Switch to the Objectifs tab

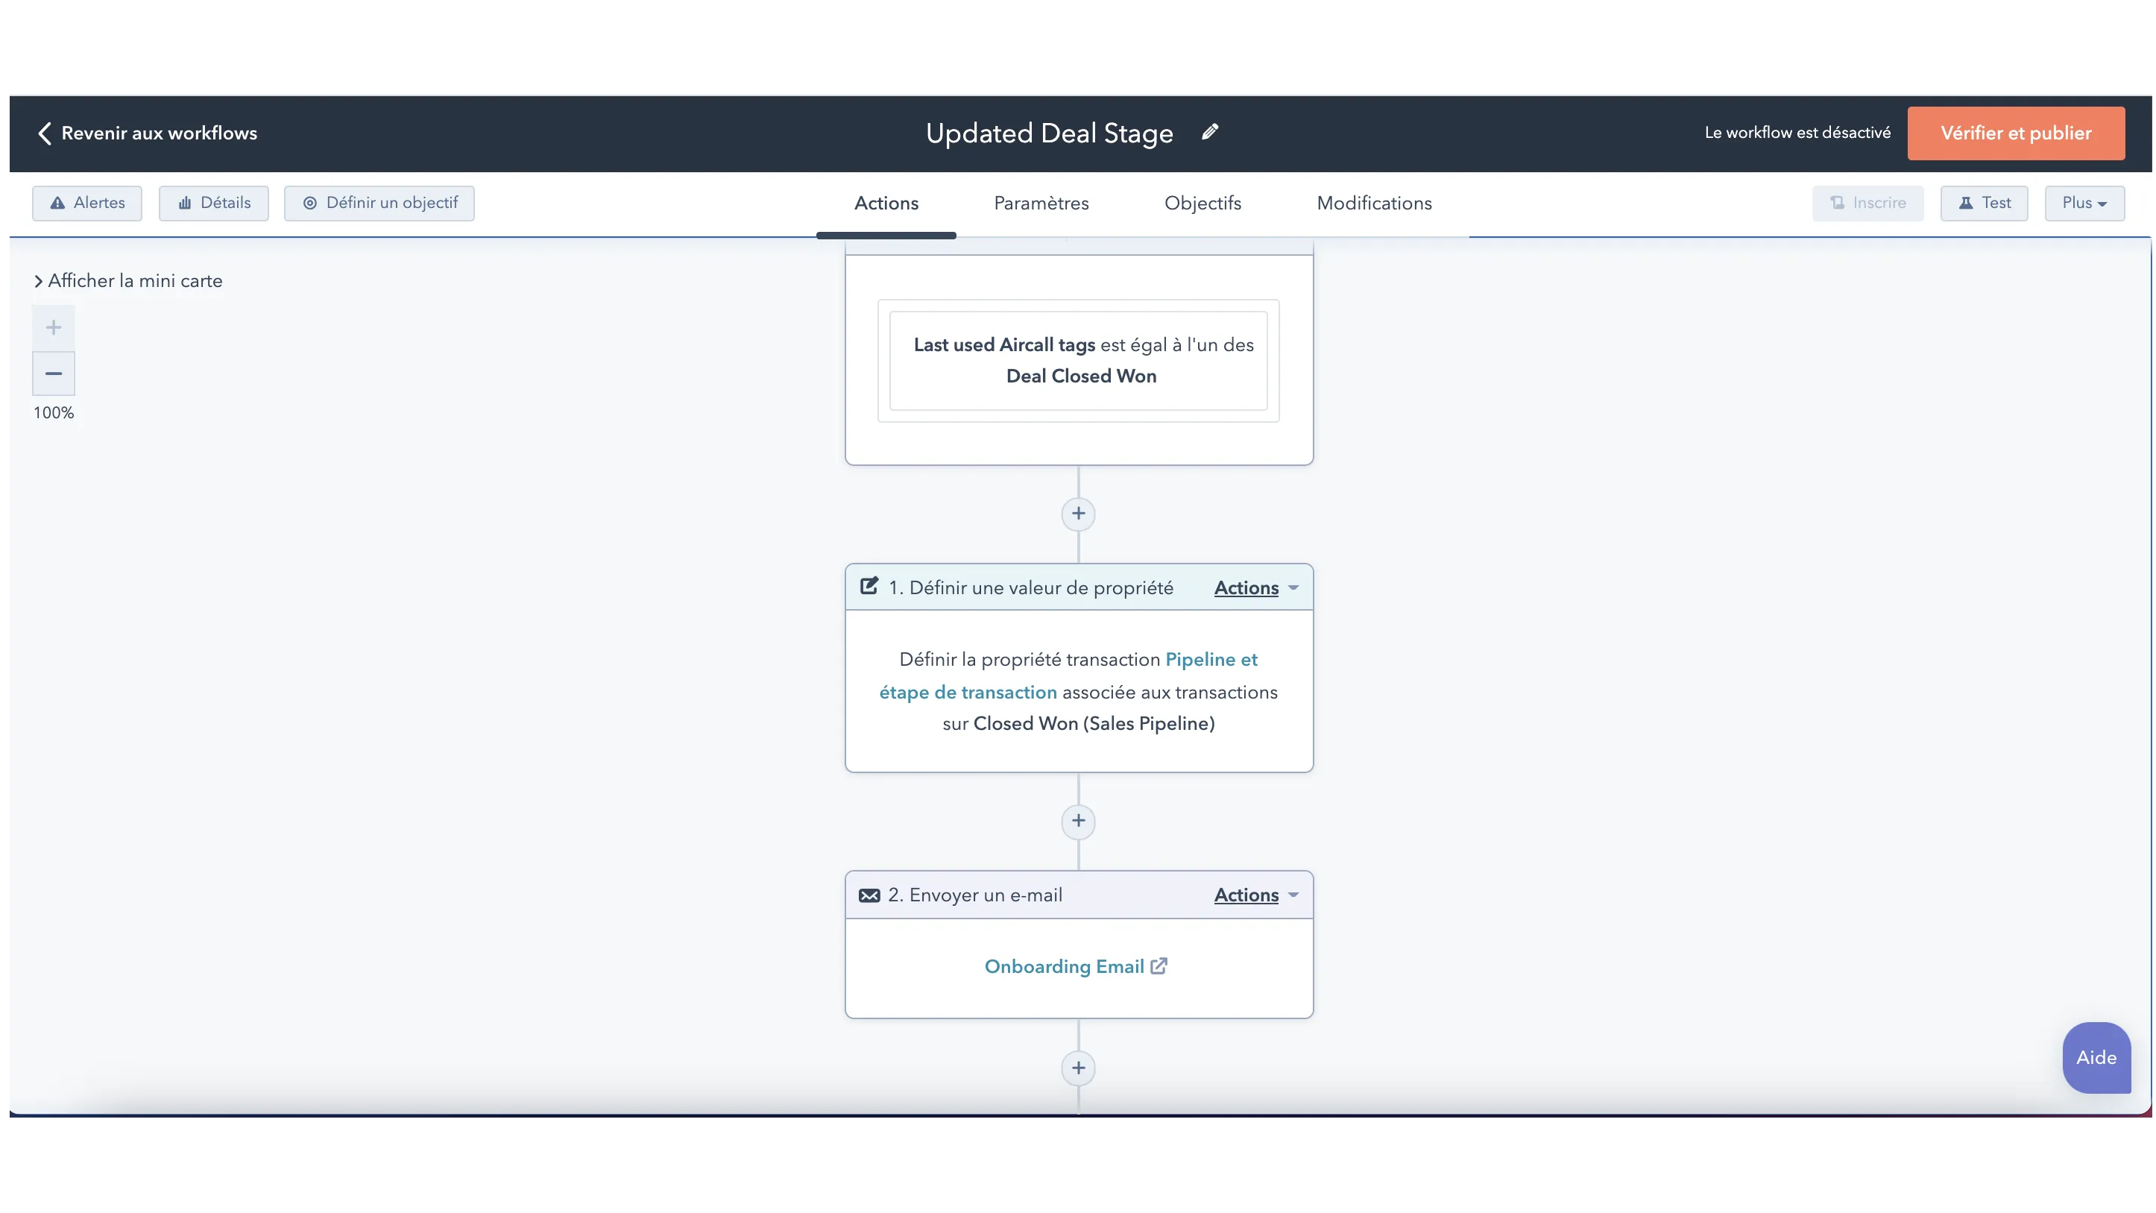point(1202,204)
